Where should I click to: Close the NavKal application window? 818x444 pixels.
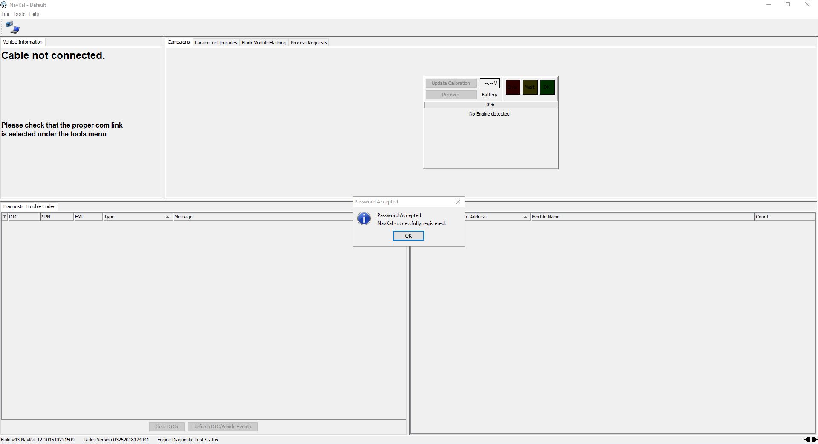coord(807,5)
